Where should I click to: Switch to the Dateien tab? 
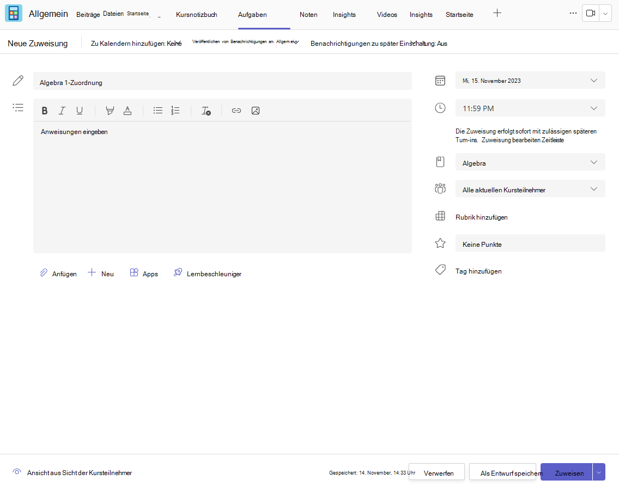point(113,14)
